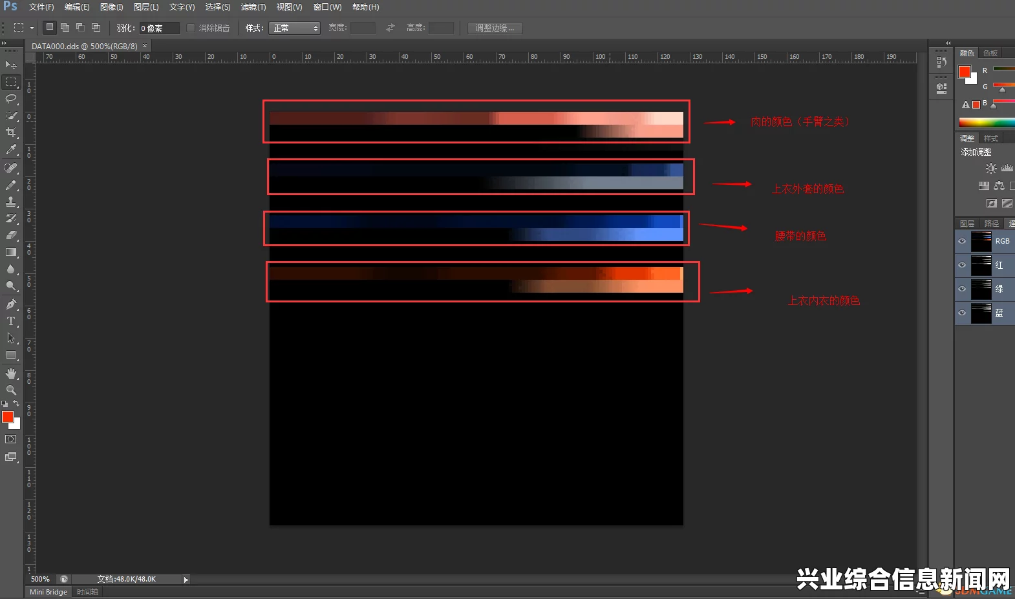Select the Lasso tool

(11, 99)
